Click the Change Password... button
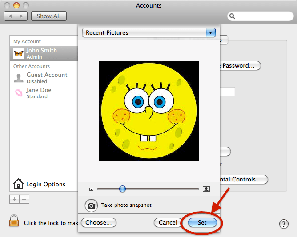The height and width of the screenshot is (237, 297). click(240, 66)
